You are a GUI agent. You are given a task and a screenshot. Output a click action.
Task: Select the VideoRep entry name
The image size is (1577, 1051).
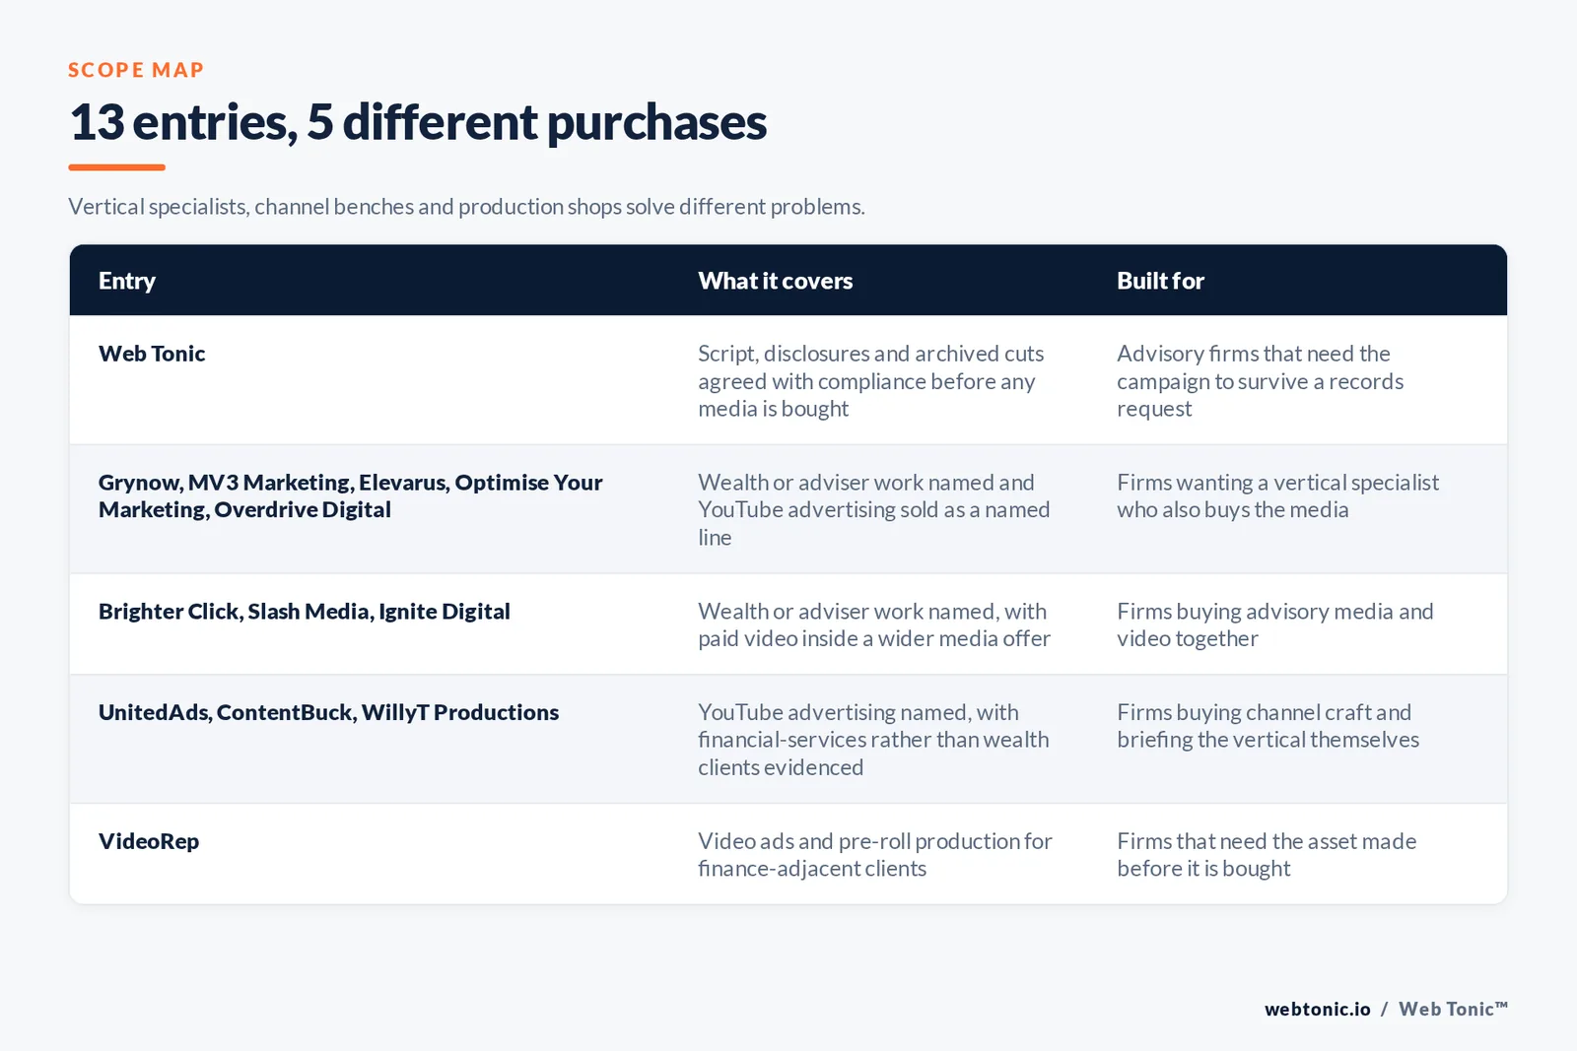click(x=149, y=841)
